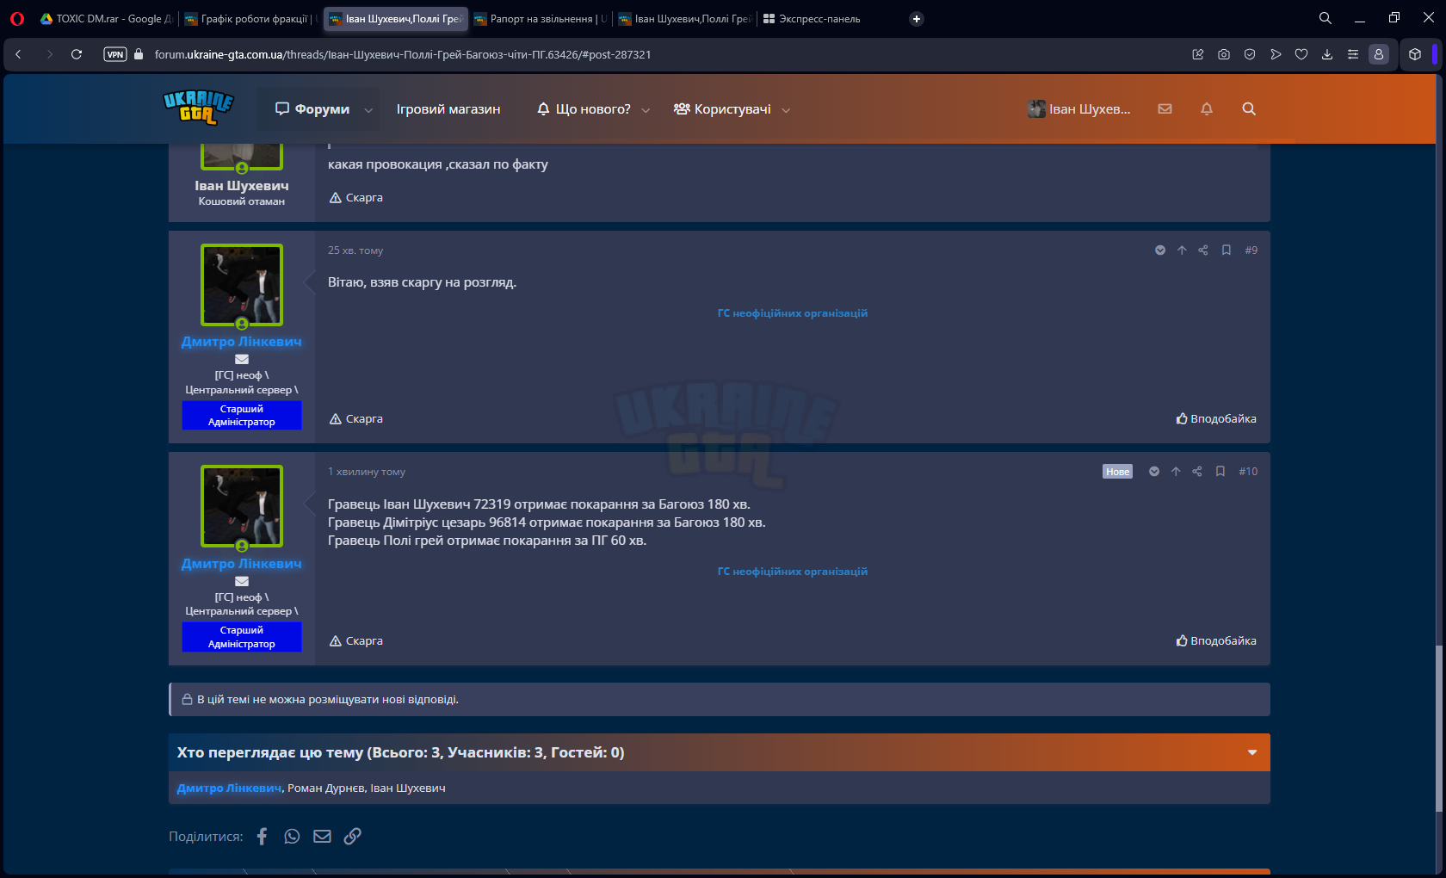Share post #9

pyautogui.click(x=1203, y=250)
